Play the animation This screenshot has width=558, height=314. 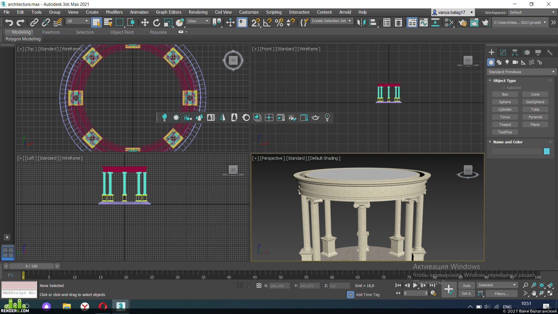[x=415, y=285]
